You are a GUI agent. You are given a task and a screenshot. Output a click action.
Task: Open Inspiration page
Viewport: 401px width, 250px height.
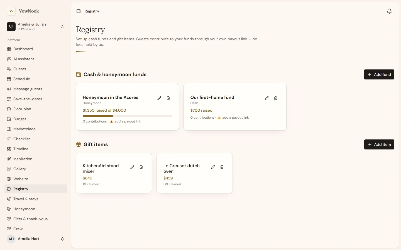click(36, 159)
